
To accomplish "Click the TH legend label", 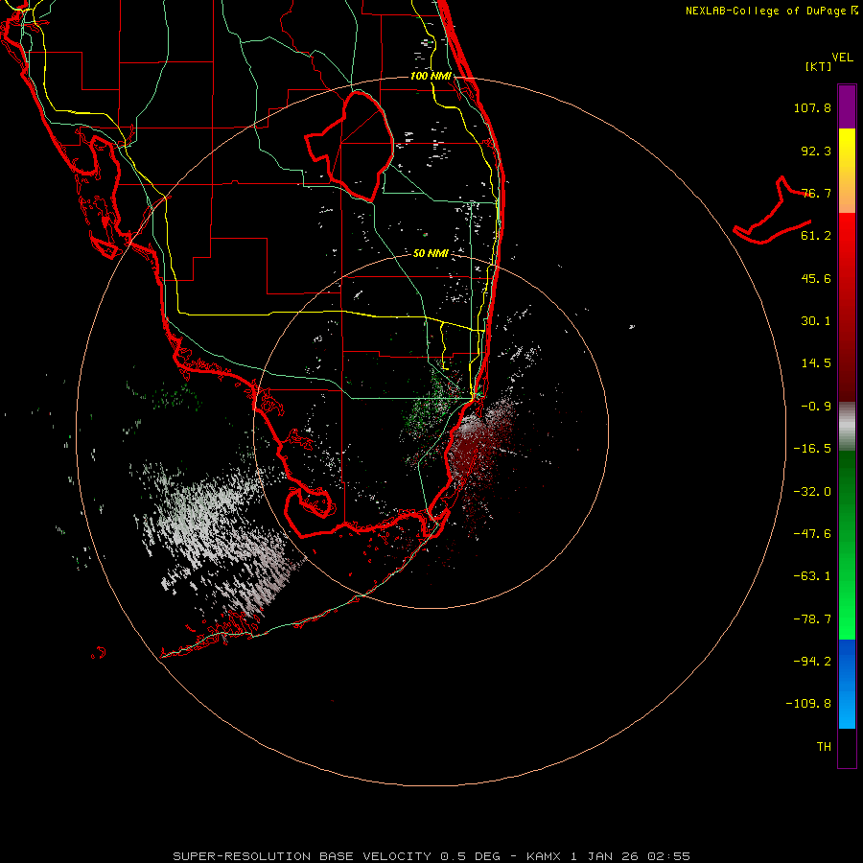I will click(x=824, y=747).
